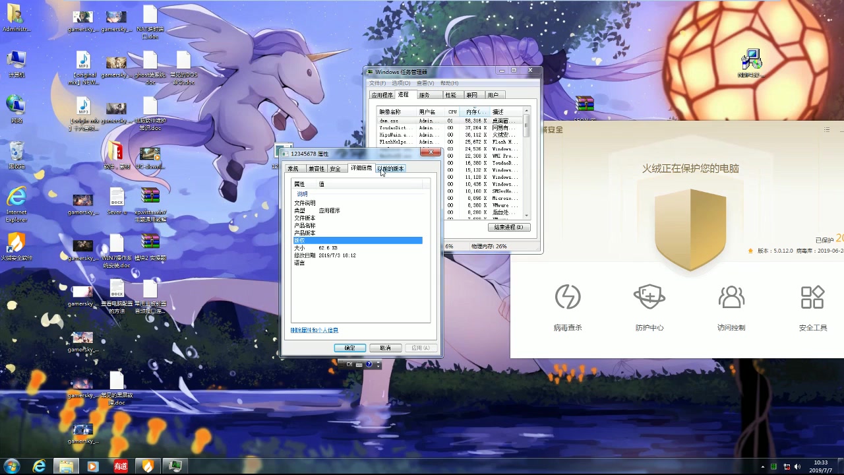The height and width of the screenshot is (475, 844).
Task: Select the xp.vista.win7 RAR archive icon
Action: click(150, 205)
